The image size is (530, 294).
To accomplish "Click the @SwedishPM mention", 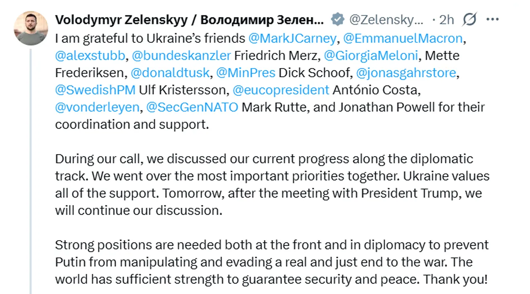I will tap(95, 90).
